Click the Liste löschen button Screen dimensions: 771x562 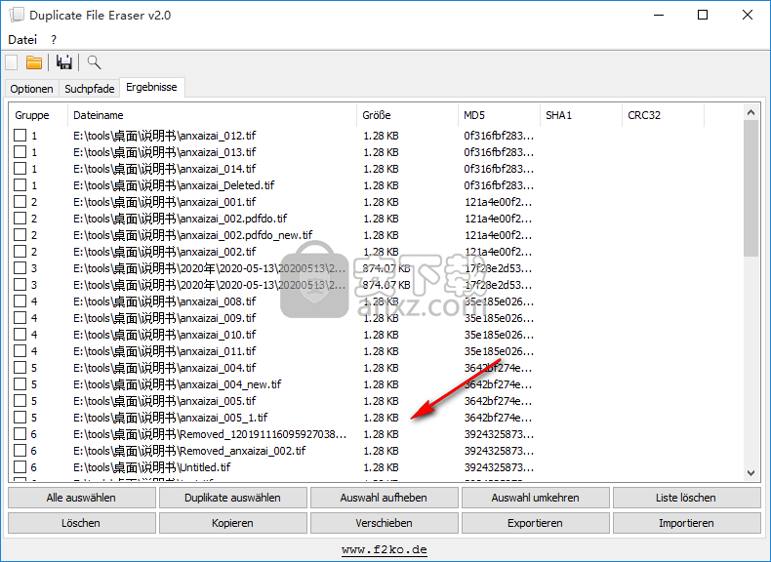pos(686,498)
